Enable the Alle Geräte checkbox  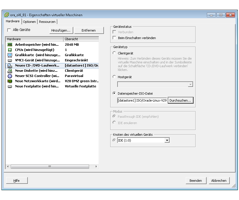[x=9, y=30]
